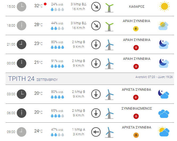
Task: Click the overcast clouds icon at 06:00
Action: [164, 114]
